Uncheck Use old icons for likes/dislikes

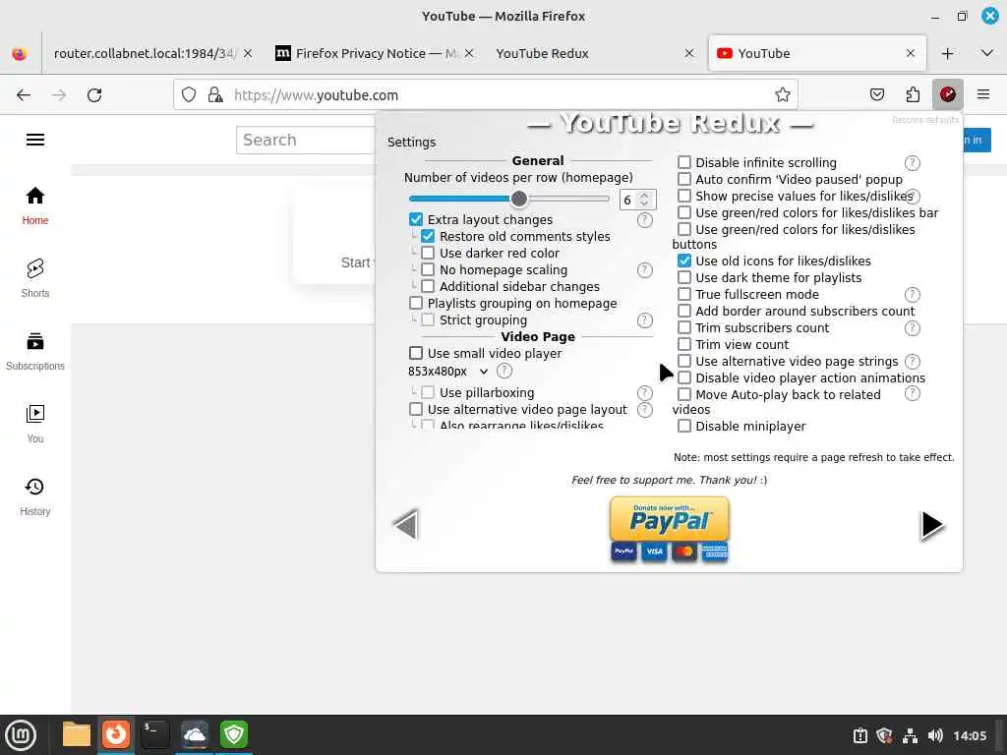click(x=684, y=261)
